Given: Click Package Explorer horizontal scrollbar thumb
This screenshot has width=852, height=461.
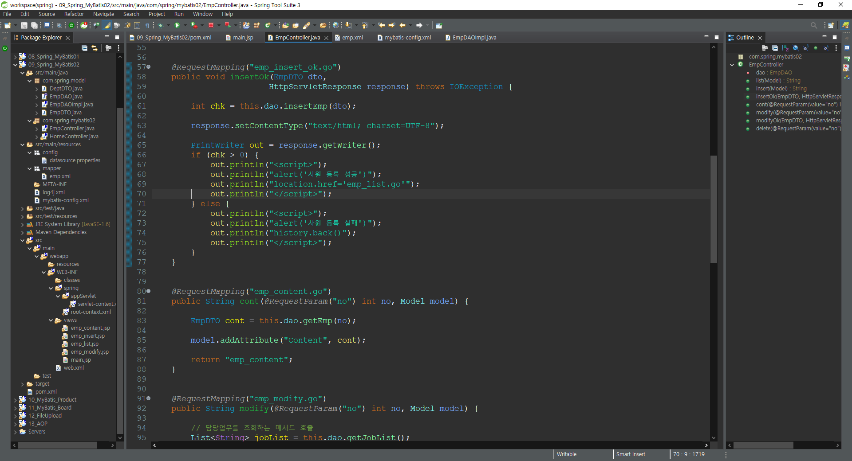Looking at the screenshot, I should [58, 445].
